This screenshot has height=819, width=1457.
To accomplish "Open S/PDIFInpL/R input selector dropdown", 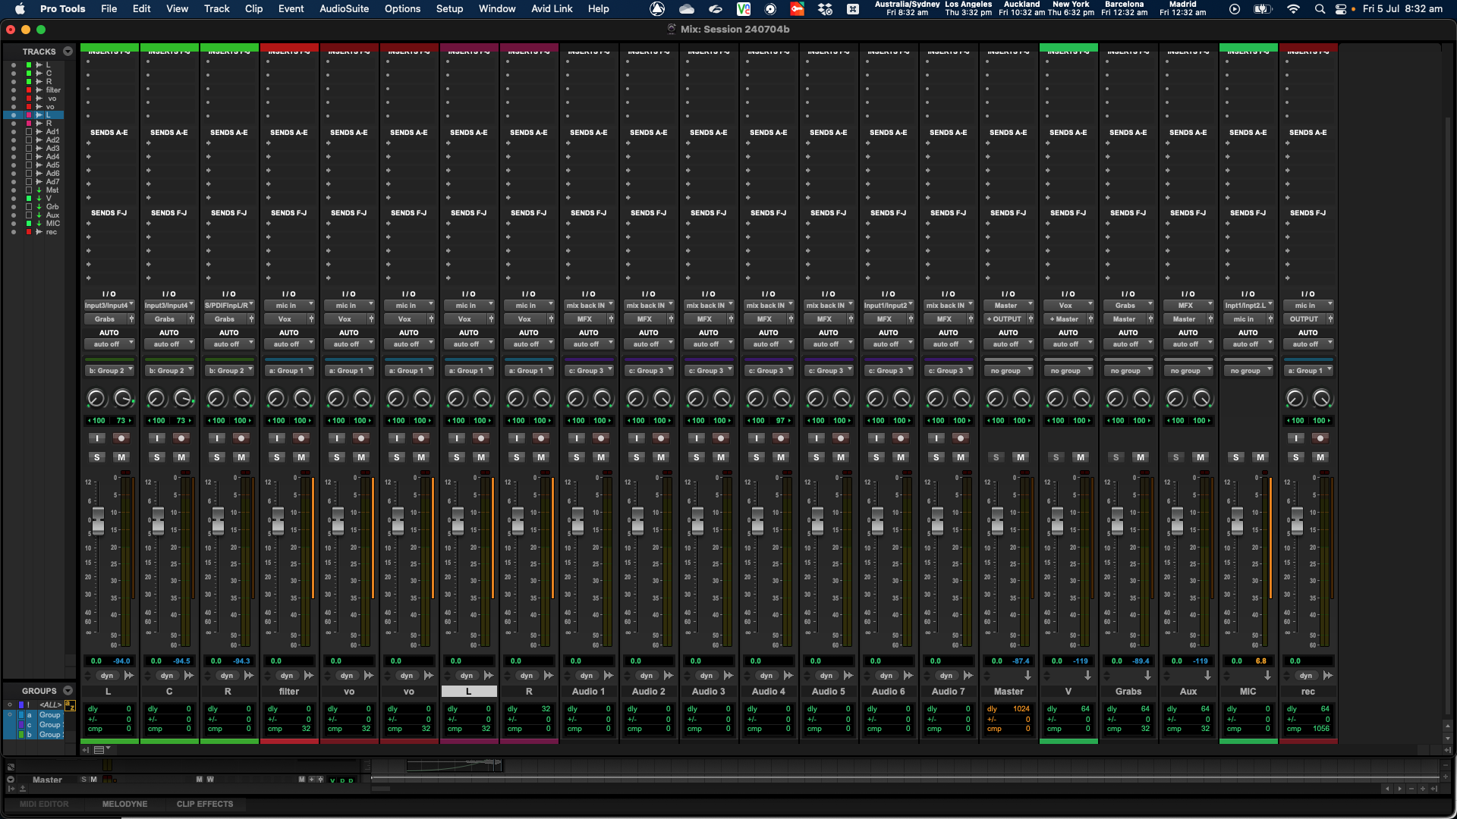I will (x=228, y=306).
